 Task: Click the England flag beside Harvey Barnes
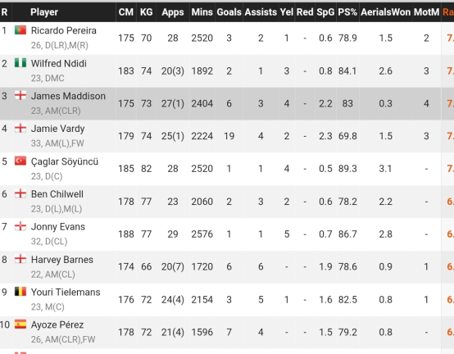[x=20, y=259]
